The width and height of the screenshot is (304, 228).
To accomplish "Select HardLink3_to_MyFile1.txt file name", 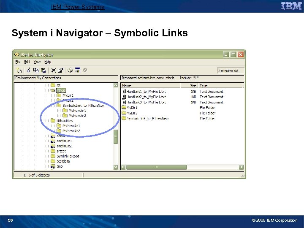I will click(146, 102).
